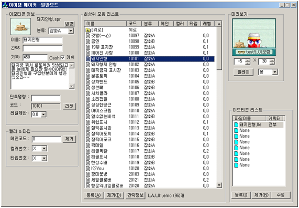
Task: Open the 레벨제한 dropdown showing 0.0
Action: click(43, 115)
